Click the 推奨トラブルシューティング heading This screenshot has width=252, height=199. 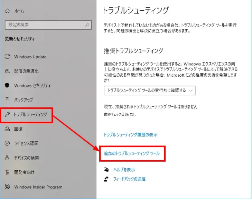click(133, 51)
